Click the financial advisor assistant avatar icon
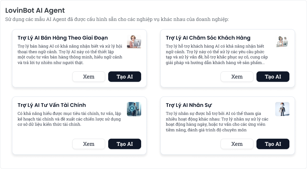The image size is (307, 169). [x=134, y=109]
